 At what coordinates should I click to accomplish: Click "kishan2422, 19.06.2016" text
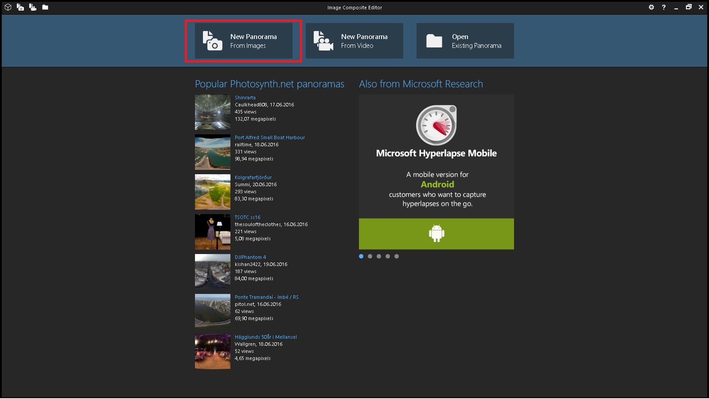(x=261, y=264)
